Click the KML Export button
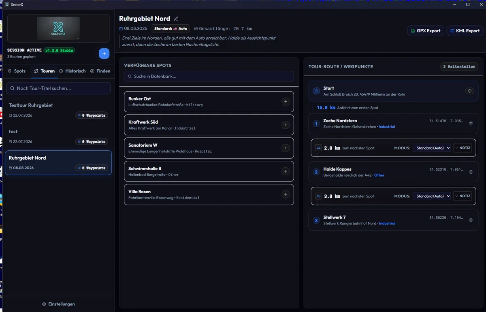This screenshot has height=312, width=486. (x=465, y=31)
